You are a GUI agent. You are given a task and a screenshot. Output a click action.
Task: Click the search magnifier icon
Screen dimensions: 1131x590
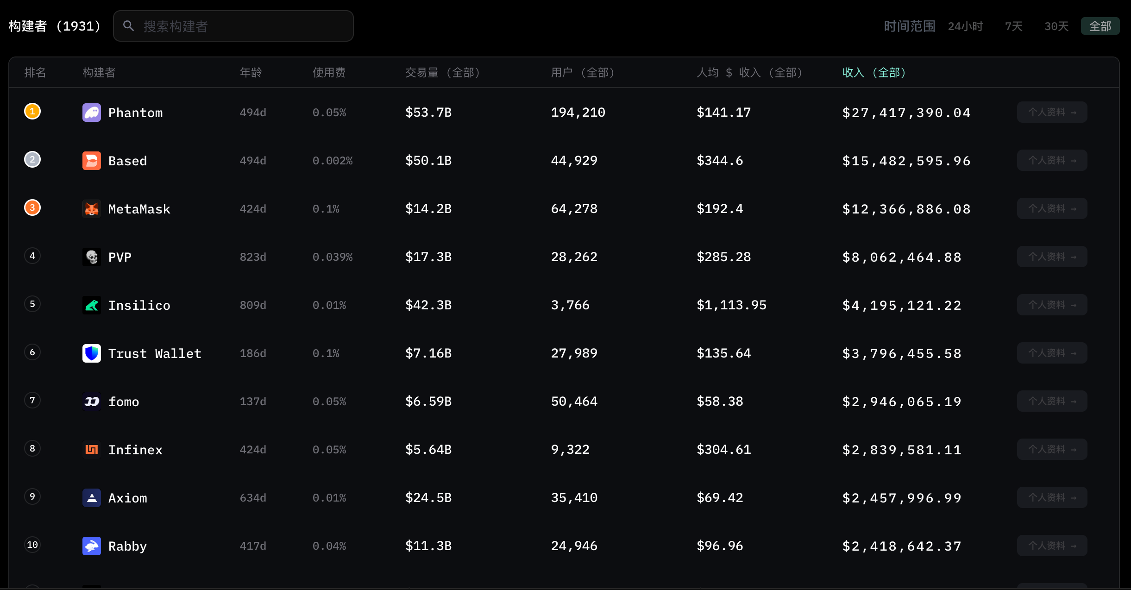(129, 26)
